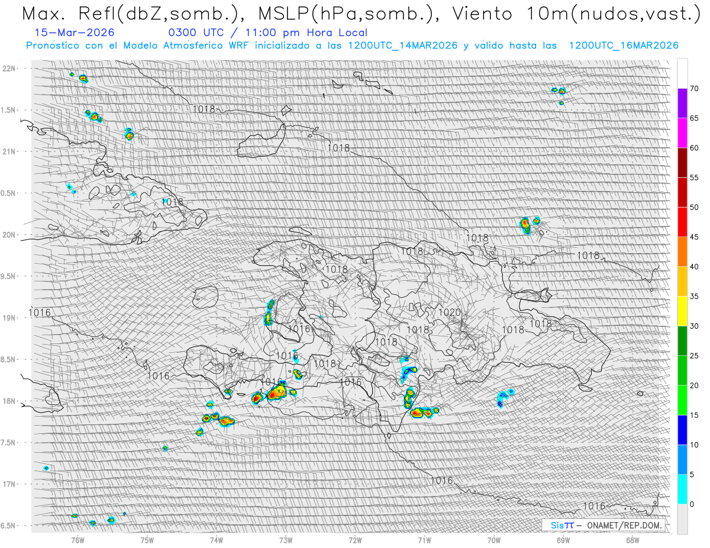
Task: Click the '75W' longitude axis label
Action: click(x=147, y=540)
